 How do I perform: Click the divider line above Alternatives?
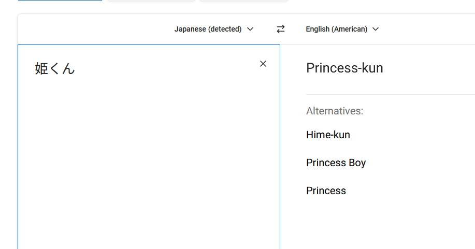388,94
